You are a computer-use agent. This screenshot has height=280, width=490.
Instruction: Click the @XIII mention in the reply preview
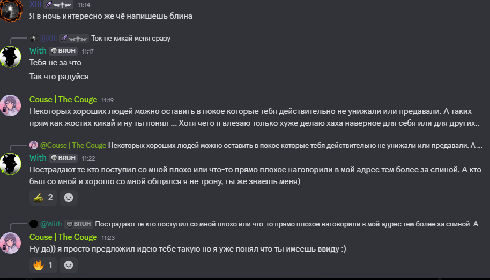[48, 39]
